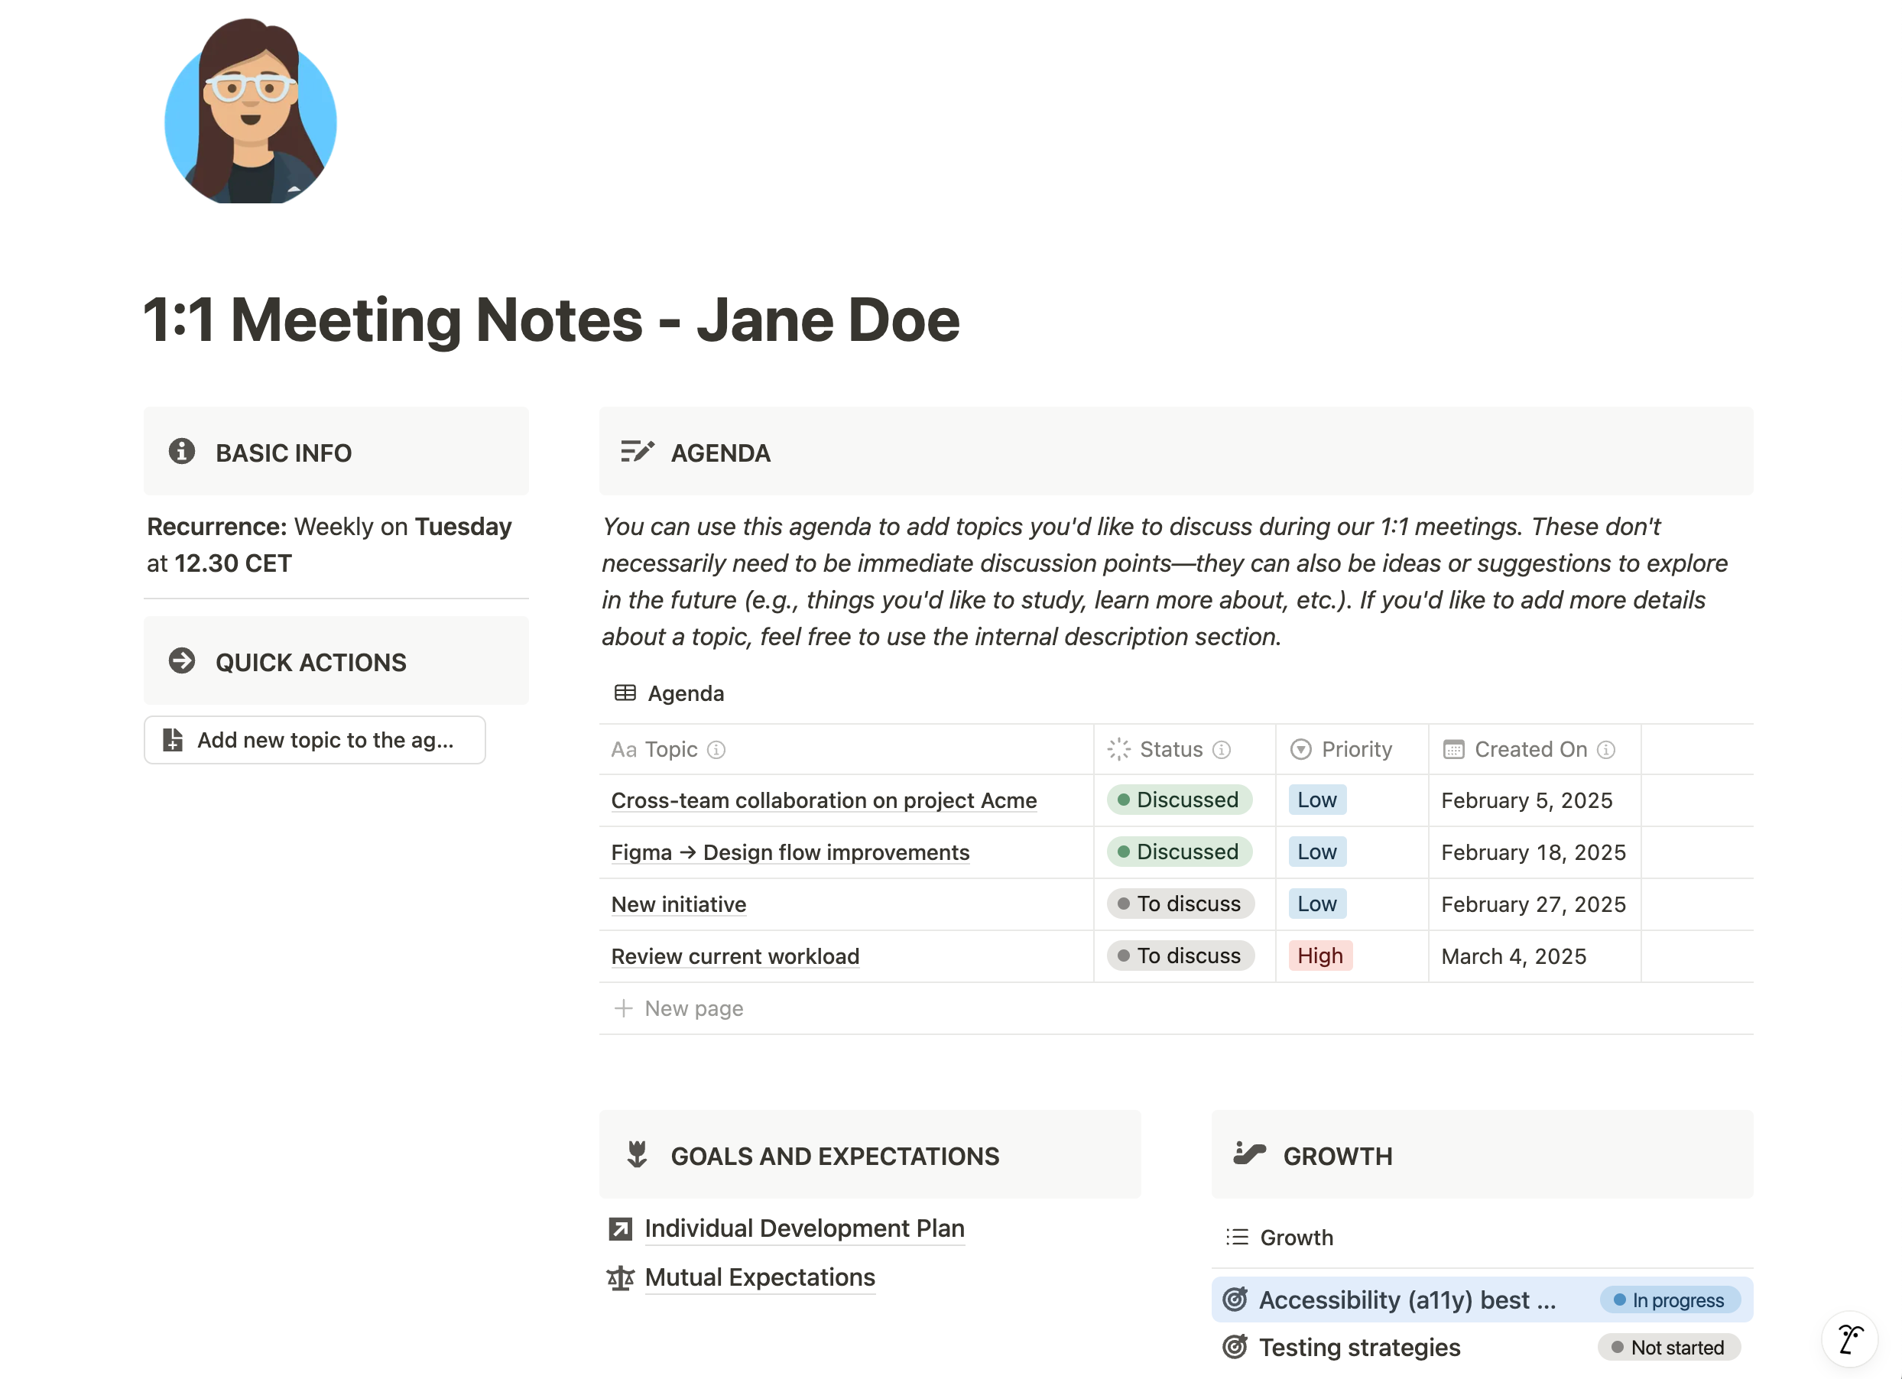Change the High priority tag on workload row
The height and width of the screenshot is (1379, 1902).
[1319, 956]
